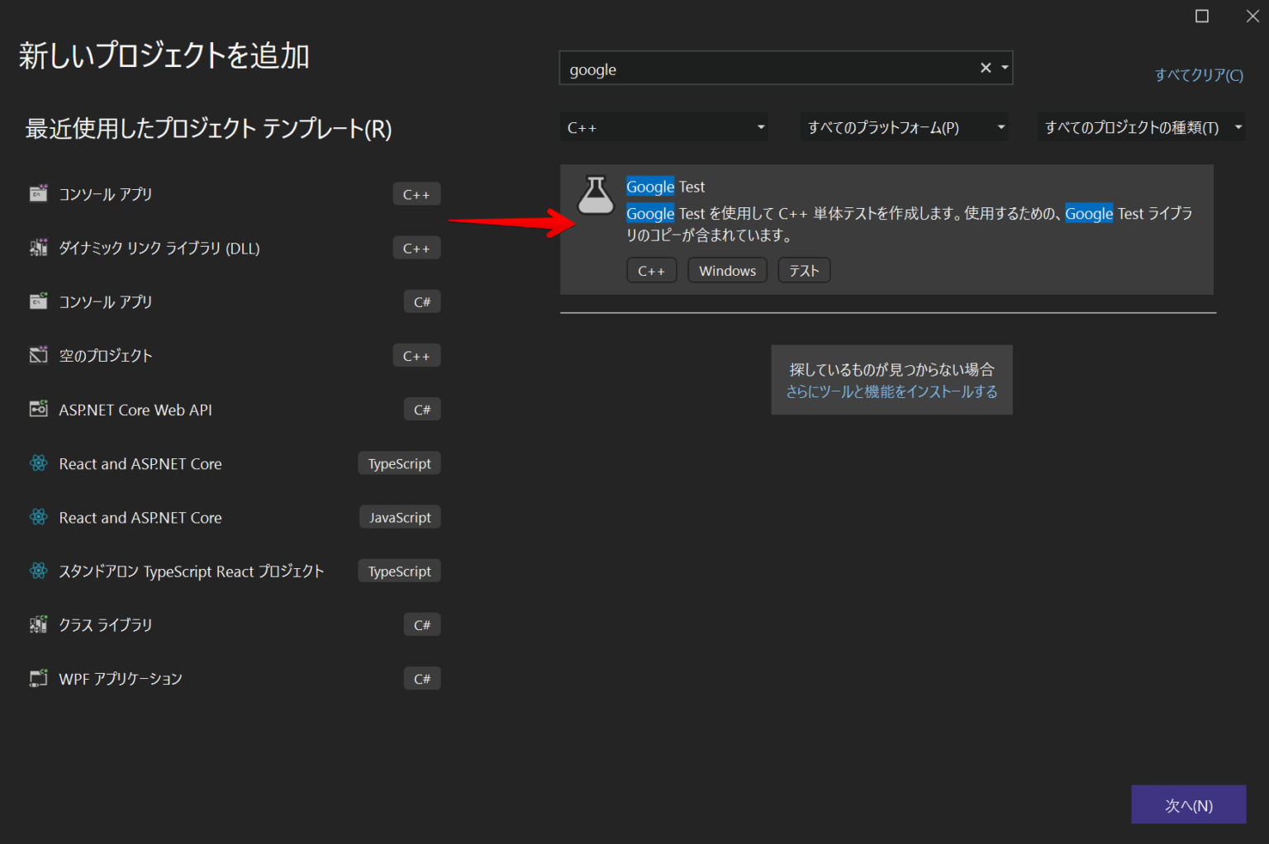Open the C++ language filter dropdown
This screenshot has width=1269, height=844.
664,126
